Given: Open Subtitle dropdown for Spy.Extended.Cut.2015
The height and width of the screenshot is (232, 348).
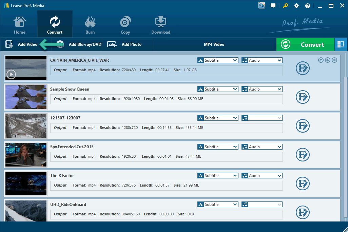Looking at the screenshot, I should tap(218, 147).
